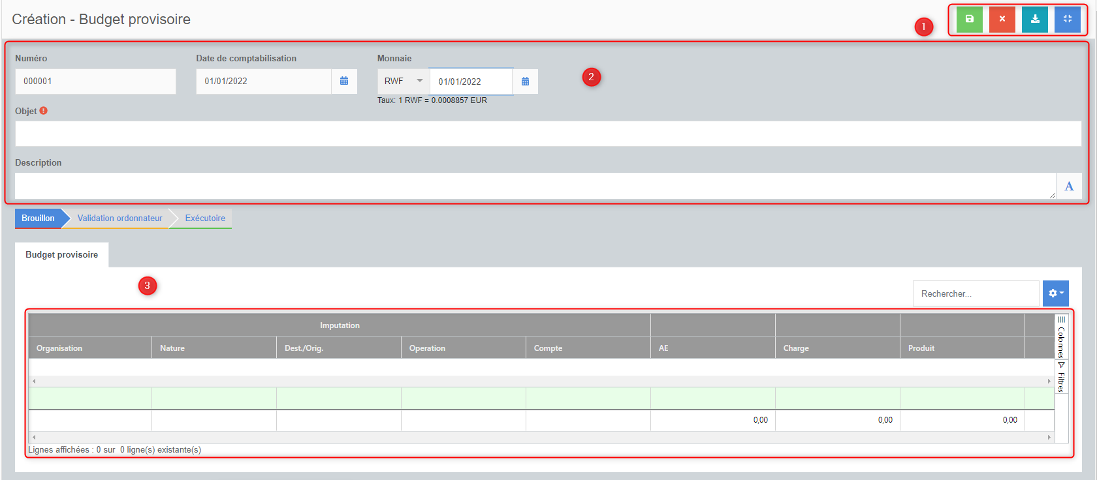
Task: Click the Validation ordonnateur step
Action: [x=119, y=218]
